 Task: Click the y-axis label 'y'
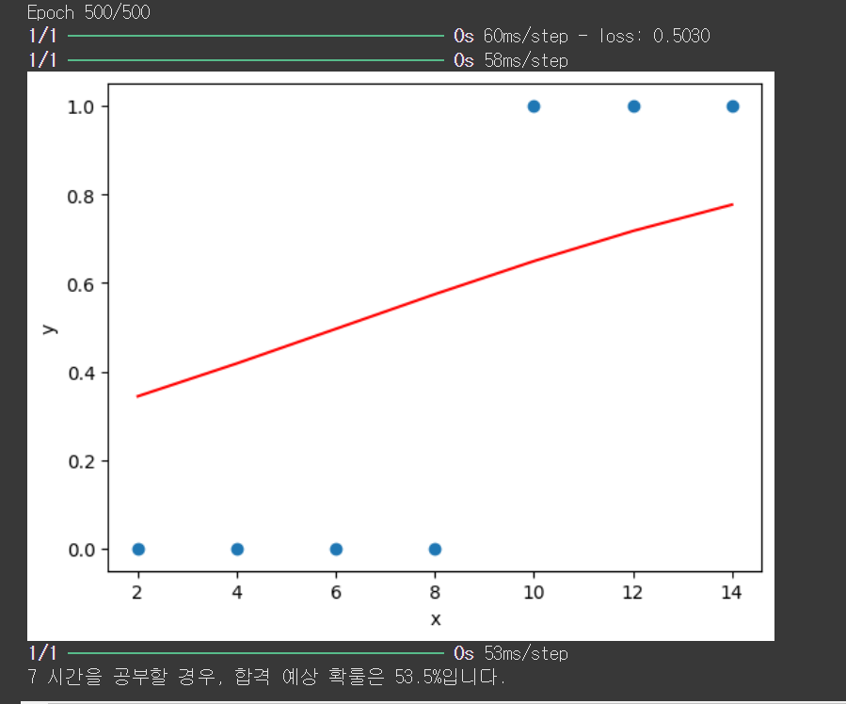[x=49, y=329]
